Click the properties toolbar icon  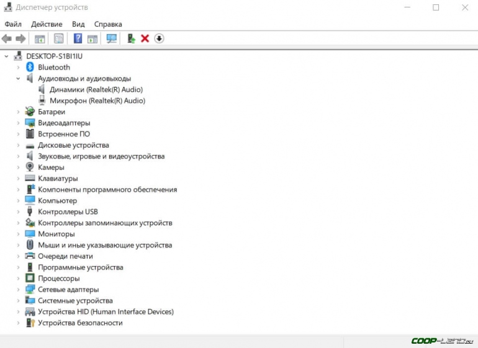(59, 38)
